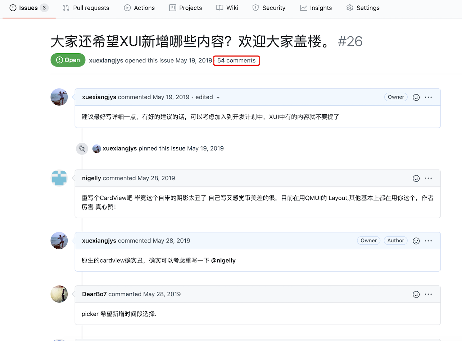Add emoji reaction to first comment

click(x=416, y=97)
